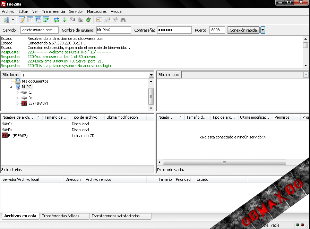Focus the Servidor host field
310x229 pixels.
click(40, 30)
